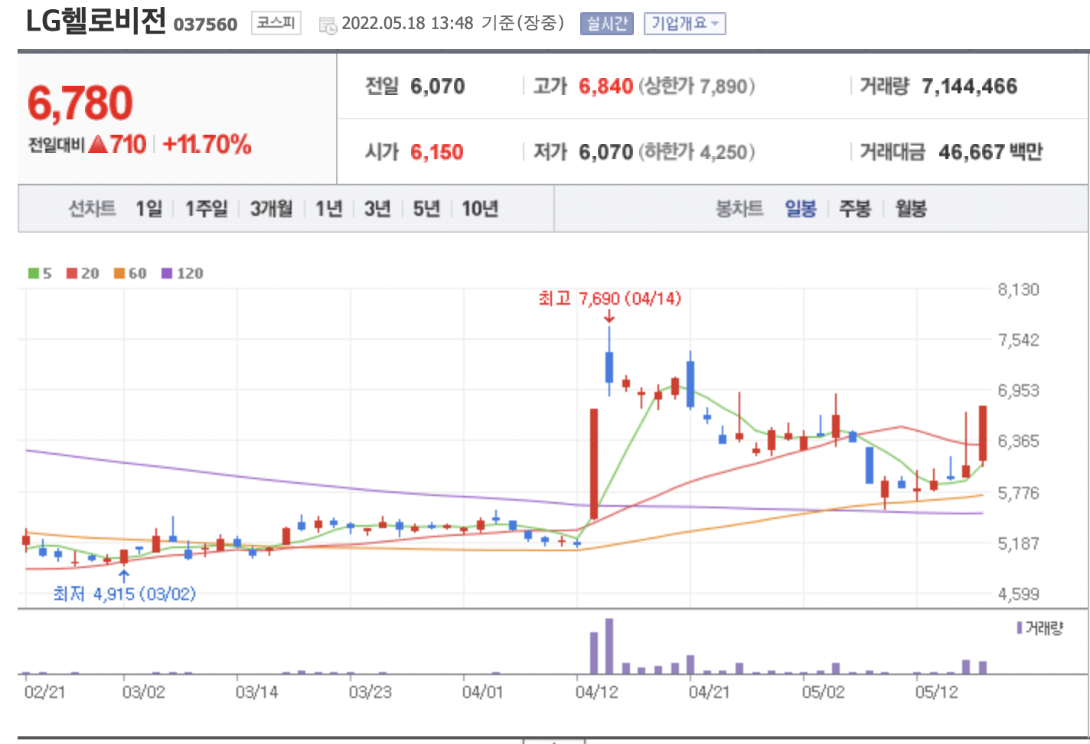Viewport: 1090px width, 744px height.
Task: Click the +11.70% change rate
Action: [x=207, y=144]
